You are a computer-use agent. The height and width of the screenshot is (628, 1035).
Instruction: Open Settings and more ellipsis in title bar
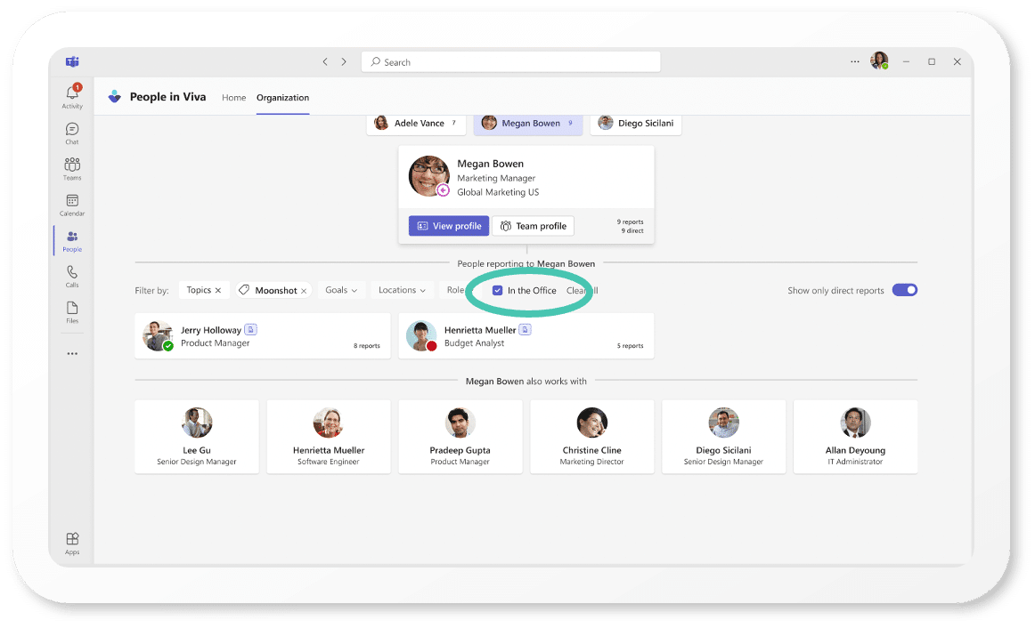pyautogui.click(x=855, y=62)
